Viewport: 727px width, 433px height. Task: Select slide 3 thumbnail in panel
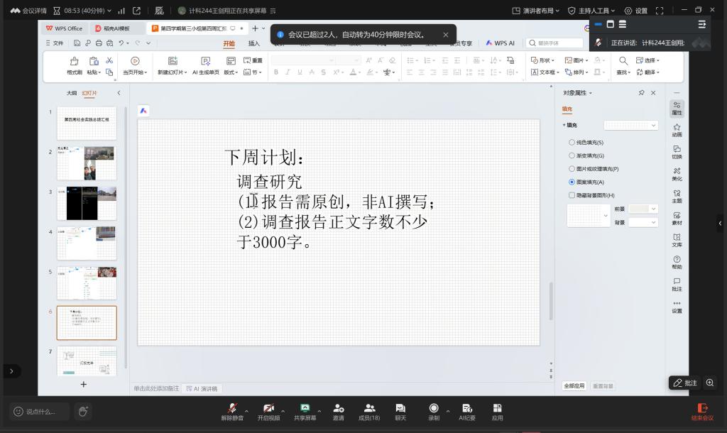point(87,203)
